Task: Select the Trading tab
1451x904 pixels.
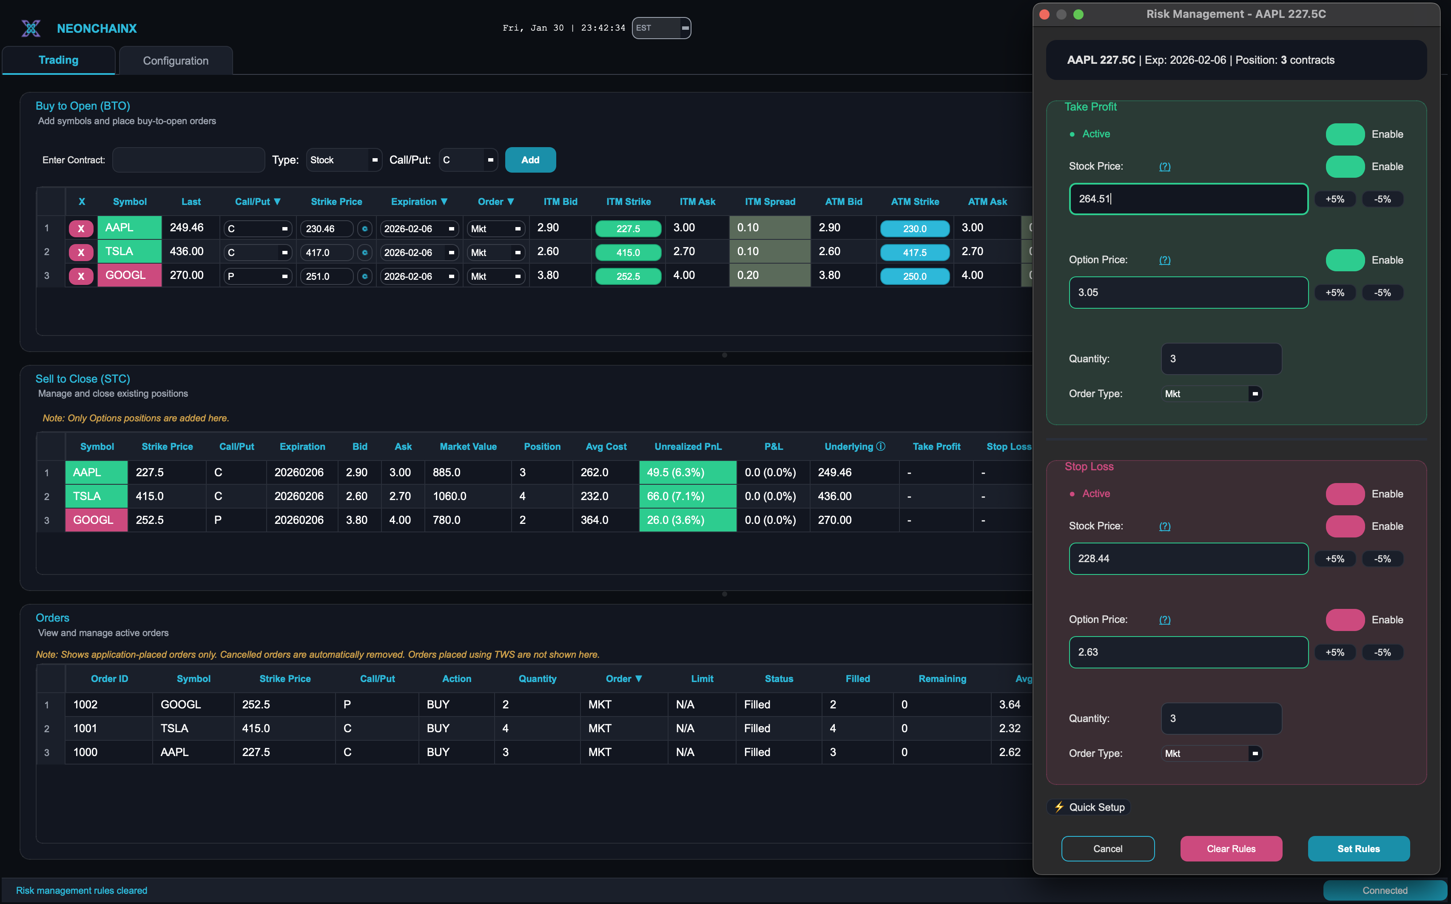Action: 59,60
